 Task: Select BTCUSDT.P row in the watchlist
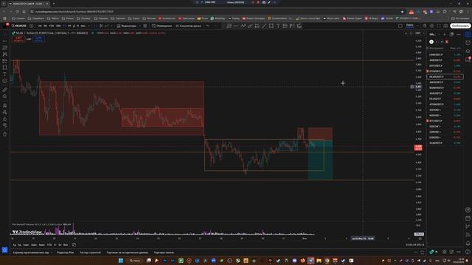pyautogui.click(x=445, y=121)
